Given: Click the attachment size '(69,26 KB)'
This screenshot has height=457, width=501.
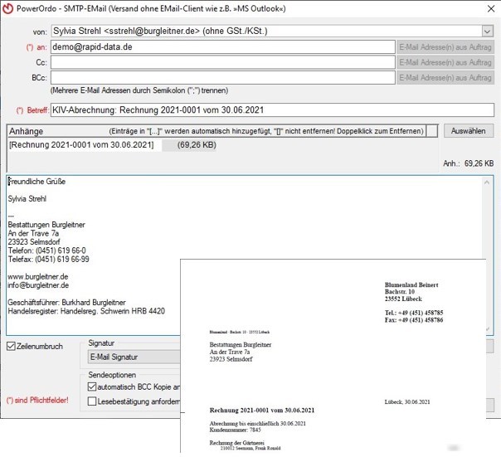Looking at the screenshot, I should click(197, 145).
